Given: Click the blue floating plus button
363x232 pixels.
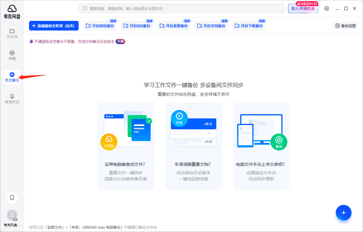Looking at the screenshot, I should click(343, 213).
